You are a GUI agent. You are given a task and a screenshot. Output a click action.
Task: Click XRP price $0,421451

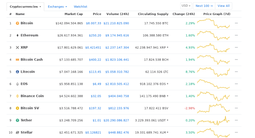click(93, 48)
